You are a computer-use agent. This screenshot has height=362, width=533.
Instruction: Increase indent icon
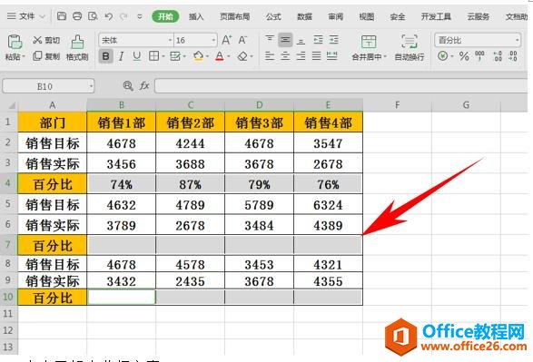click(334, 40)
